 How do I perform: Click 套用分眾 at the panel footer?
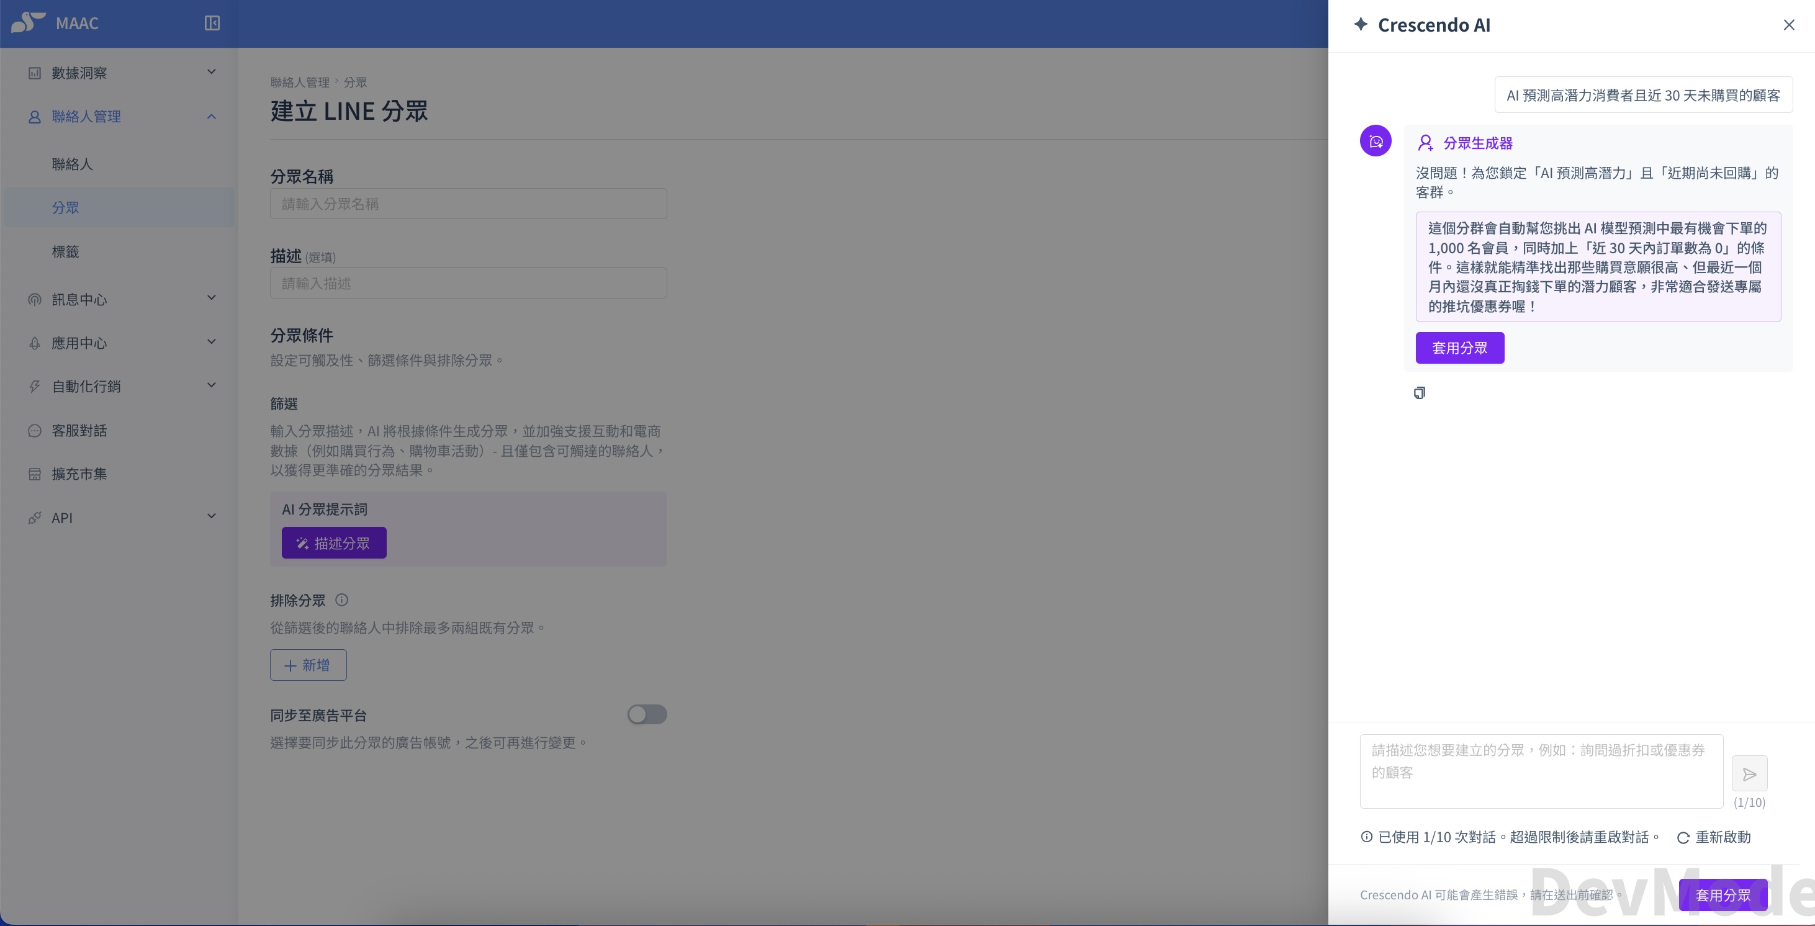(1723, 894)
